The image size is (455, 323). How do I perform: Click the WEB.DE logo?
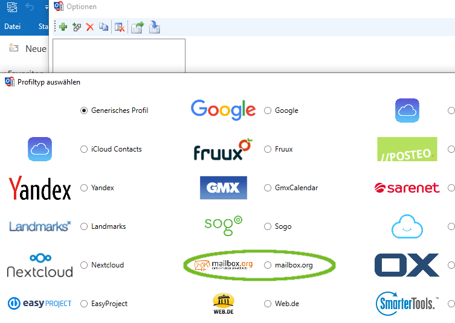coord(224,304)
